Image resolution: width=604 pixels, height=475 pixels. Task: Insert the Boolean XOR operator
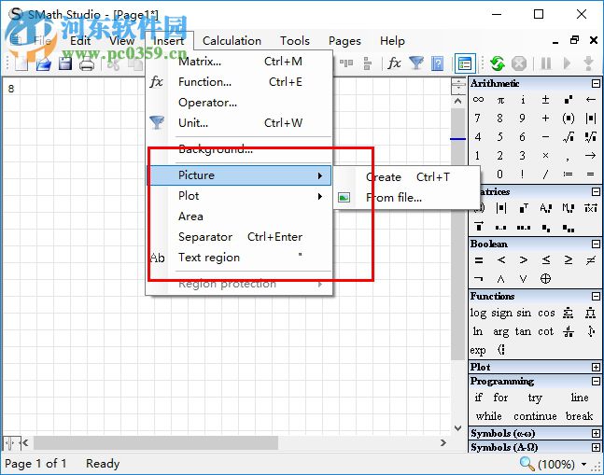click(x=545, y=279)
